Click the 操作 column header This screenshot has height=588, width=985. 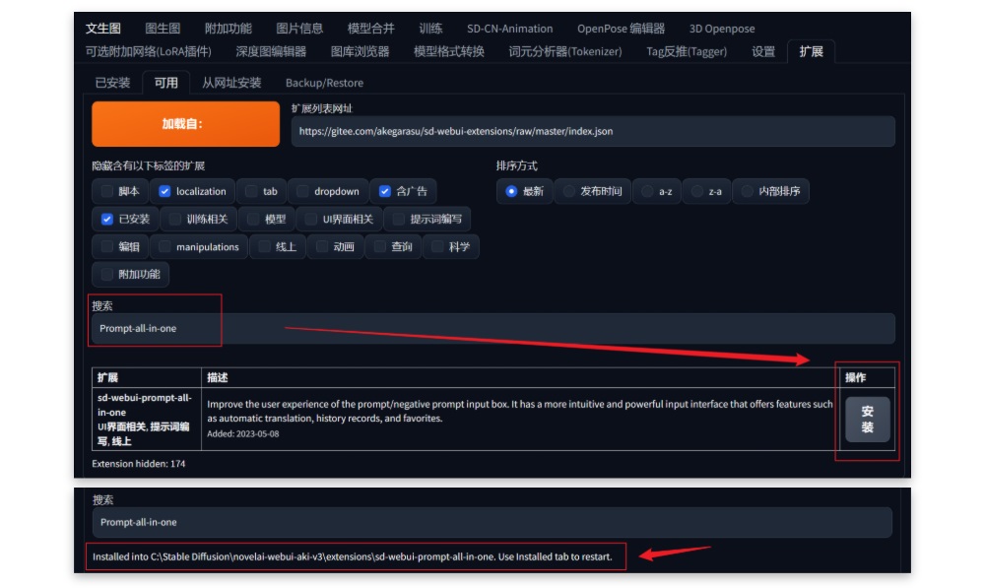pyautogui.click(x=856, y=377)
